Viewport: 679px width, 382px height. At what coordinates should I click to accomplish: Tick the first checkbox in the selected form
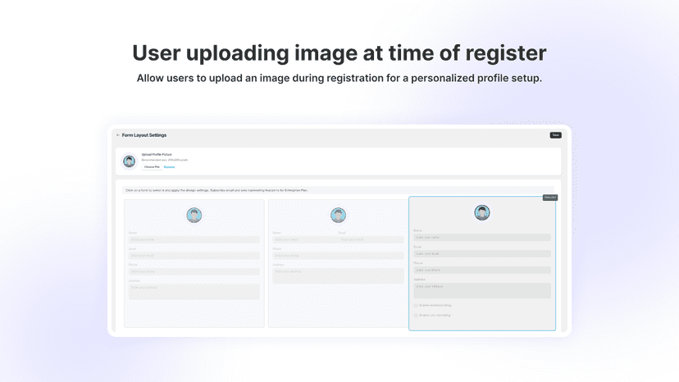tap(416, 305)
